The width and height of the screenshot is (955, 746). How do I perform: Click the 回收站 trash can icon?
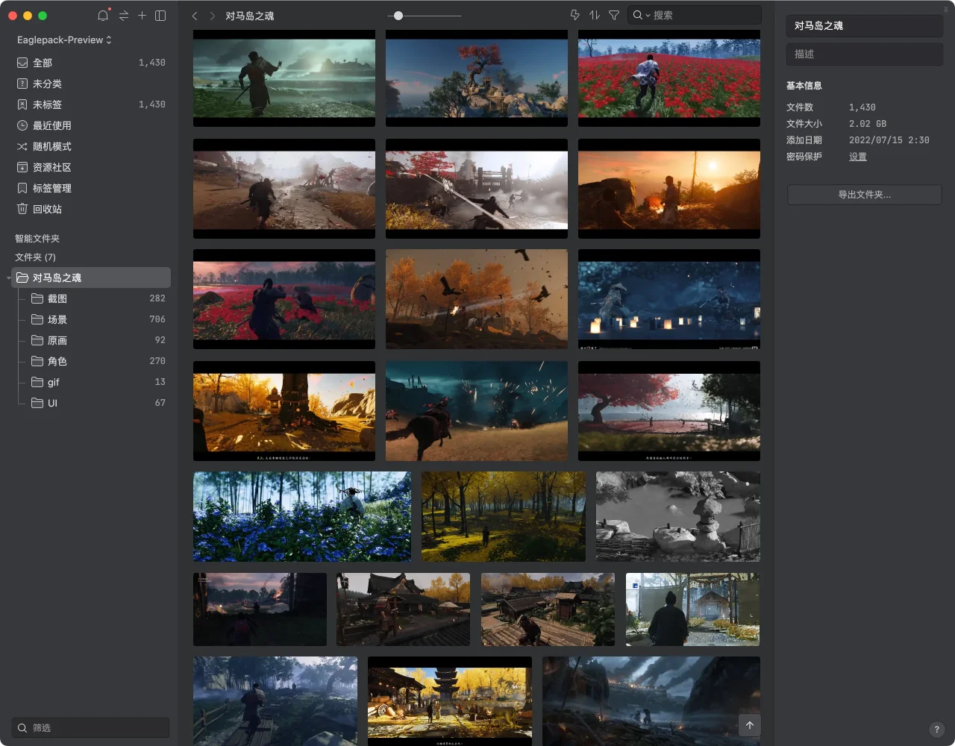click(22, 209)
